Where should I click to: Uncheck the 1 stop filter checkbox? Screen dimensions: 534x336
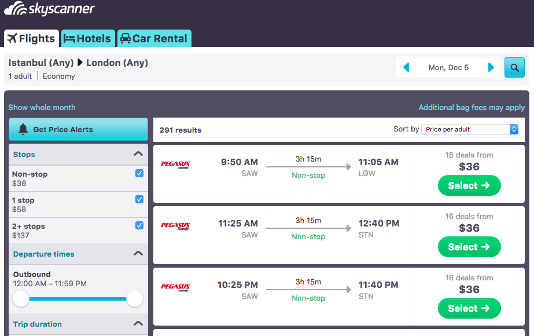coord(139,199)
